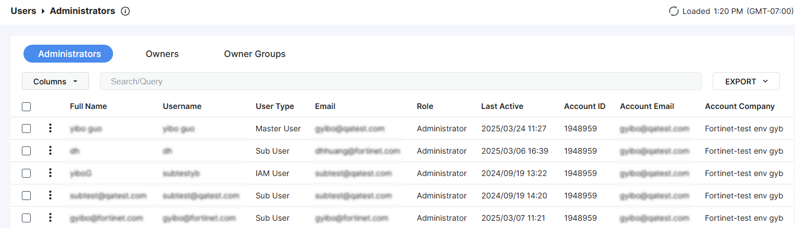Screen dimensions: 795x228
Task: Expand the EXPORT dropdown menu
Action: 746,82
